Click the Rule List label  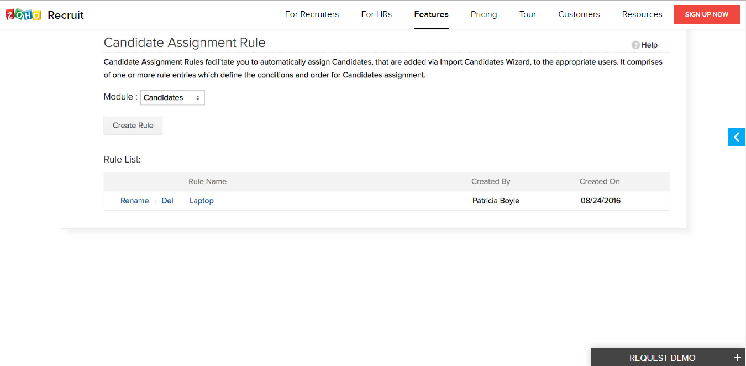point(122,159)
